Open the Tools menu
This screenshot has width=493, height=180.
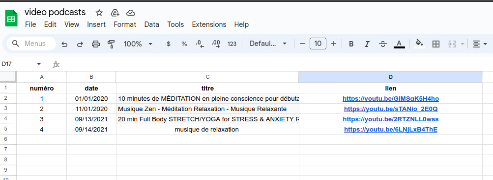tap(175, 24)
